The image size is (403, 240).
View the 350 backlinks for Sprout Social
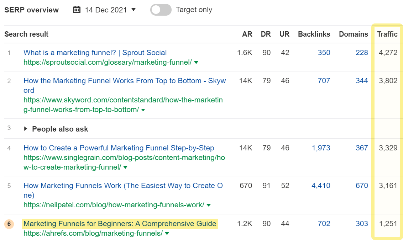tap(324, 53)
